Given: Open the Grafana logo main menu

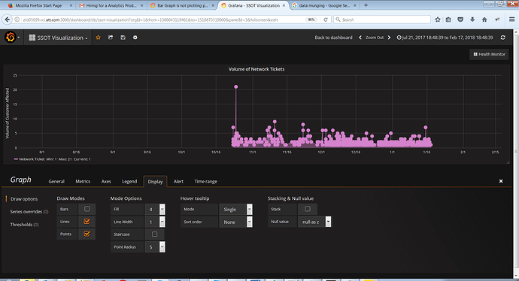Looking at the screenshot, I should click(x=11, y=38).
